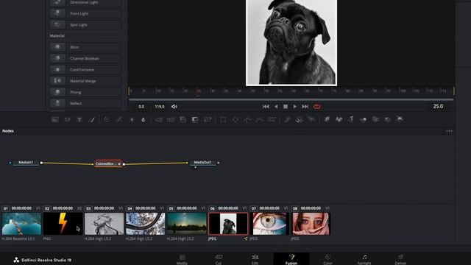
Task: Switch to the Media page
Action: (x=182, y=260)
